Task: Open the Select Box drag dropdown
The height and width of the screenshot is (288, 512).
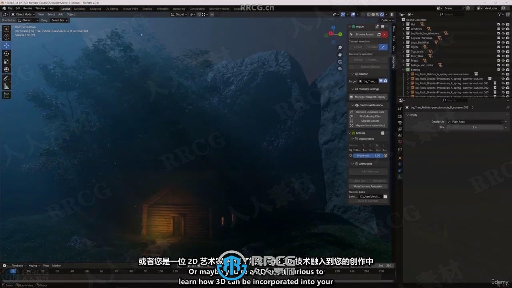Action: [59, 20]
